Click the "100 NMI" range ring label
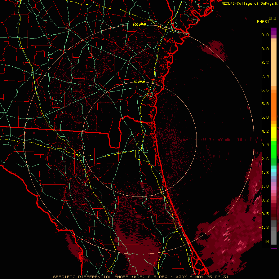This screenshot has height=279, width=279. tap(139, 24)
